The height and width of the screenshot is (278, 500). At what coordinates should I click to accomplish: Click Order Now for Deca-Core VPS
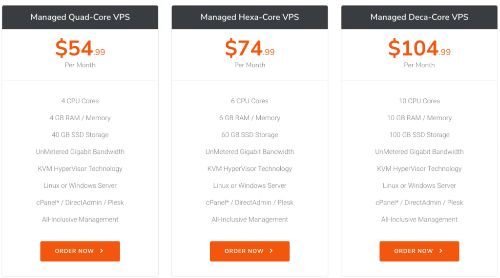(x=419, y=251)
